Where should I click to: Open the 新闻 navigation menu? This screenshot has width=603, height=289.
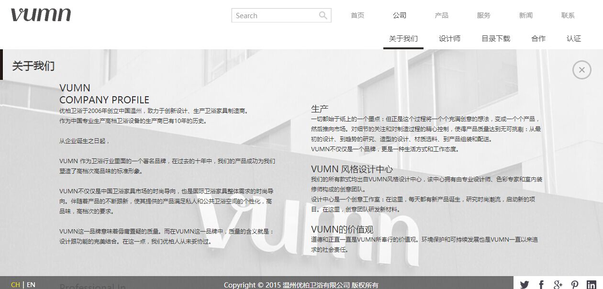526,15
